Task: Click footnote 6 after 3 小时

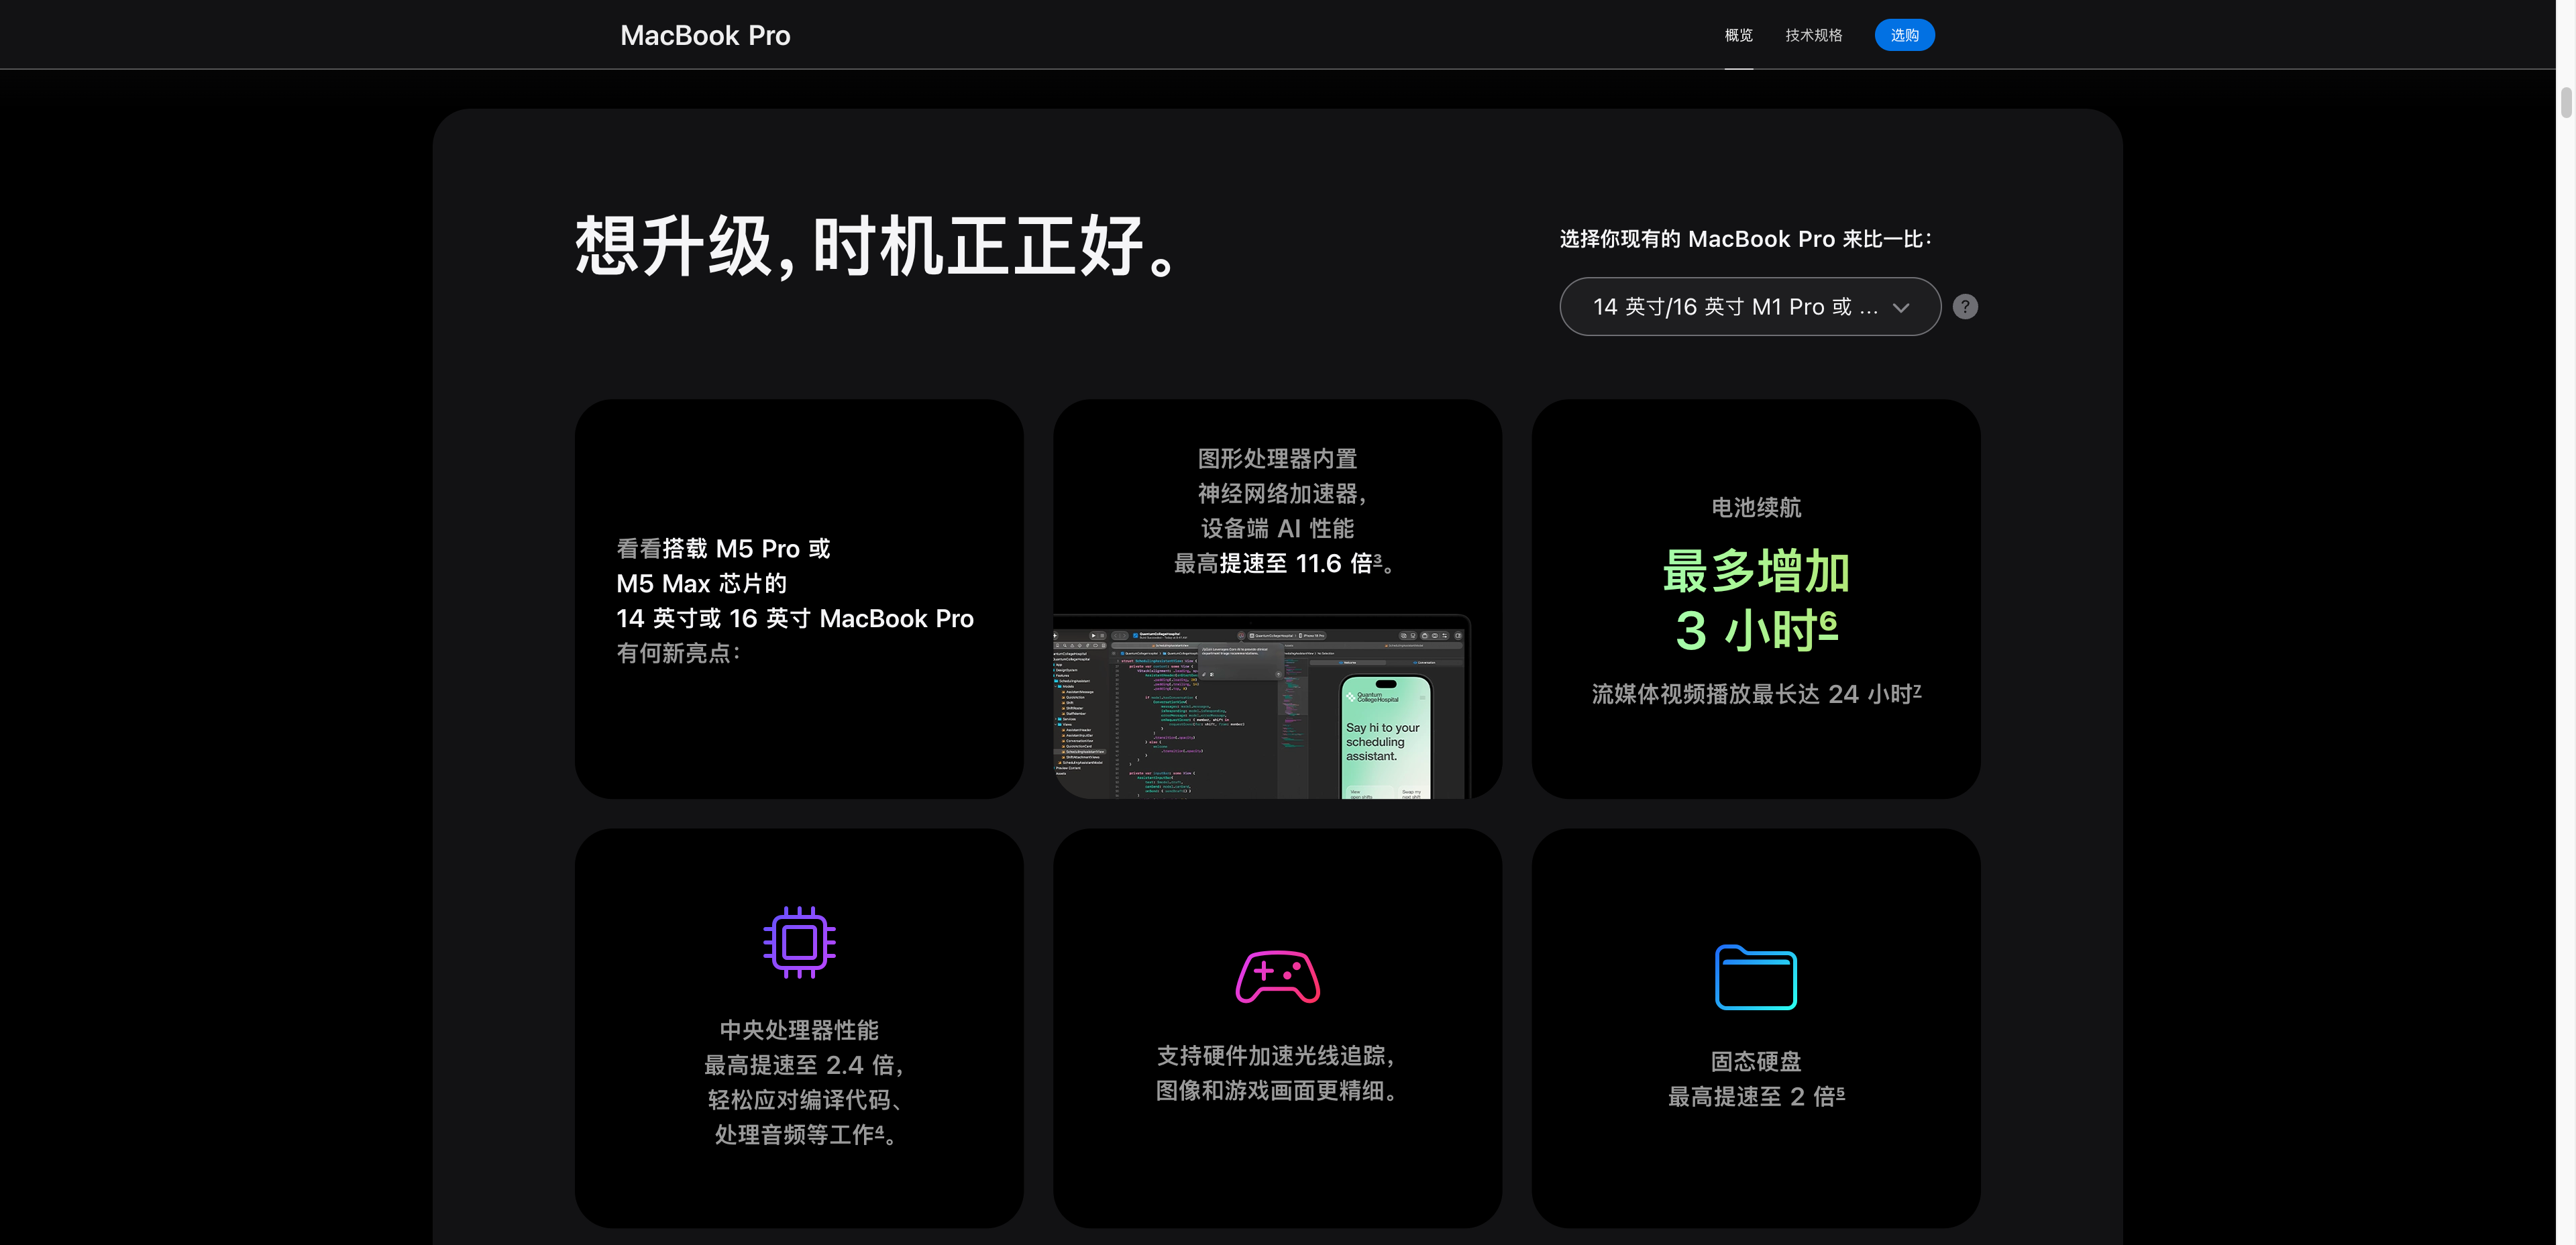Action: pos(1828,624)
